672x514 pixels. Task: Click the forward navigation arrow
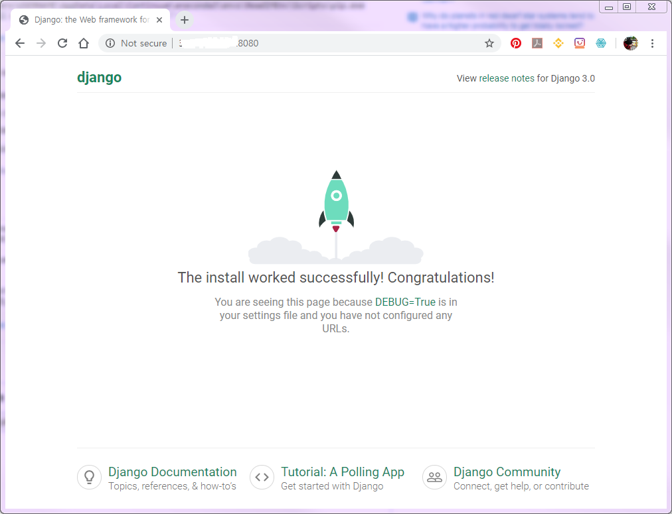coord(41,43)
